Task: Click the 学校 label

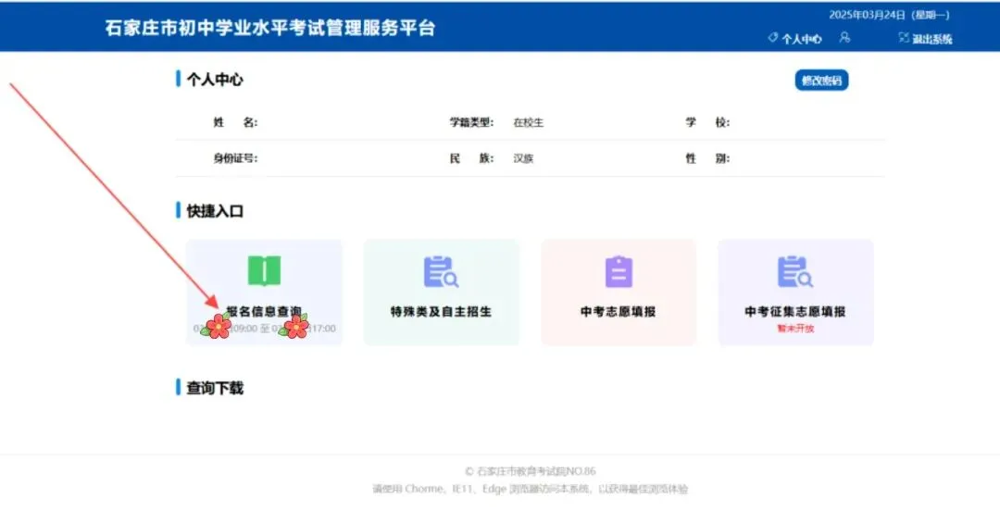Action: point(707,122)
